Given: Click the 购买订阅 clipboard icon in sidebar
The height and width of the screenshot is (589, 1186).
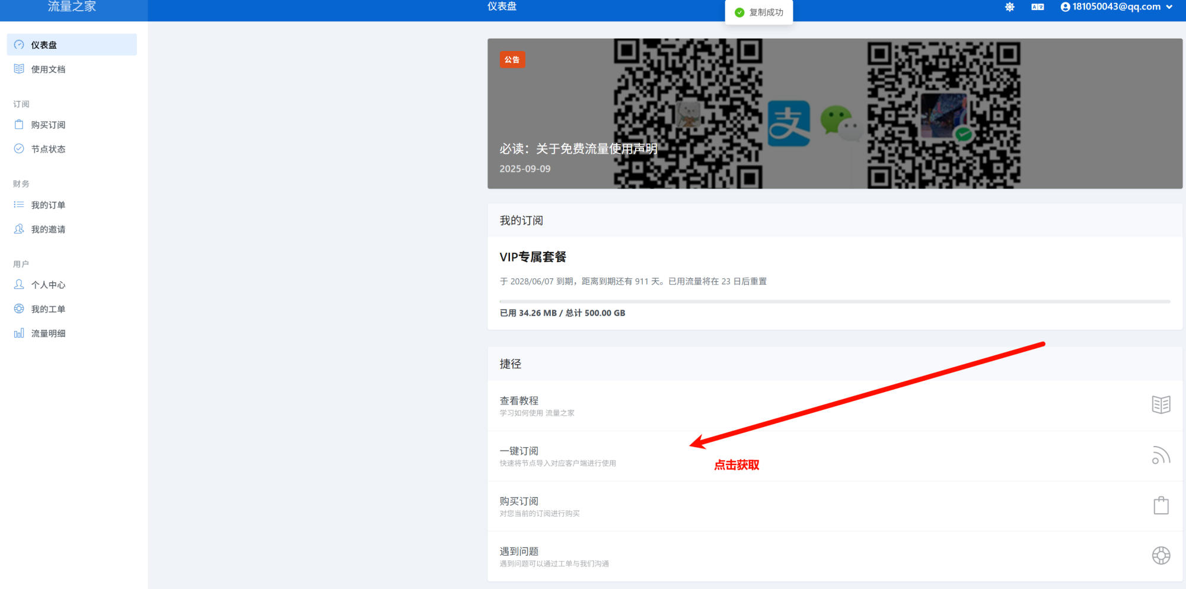Looking at the screenshot, I should coord(19,125).
